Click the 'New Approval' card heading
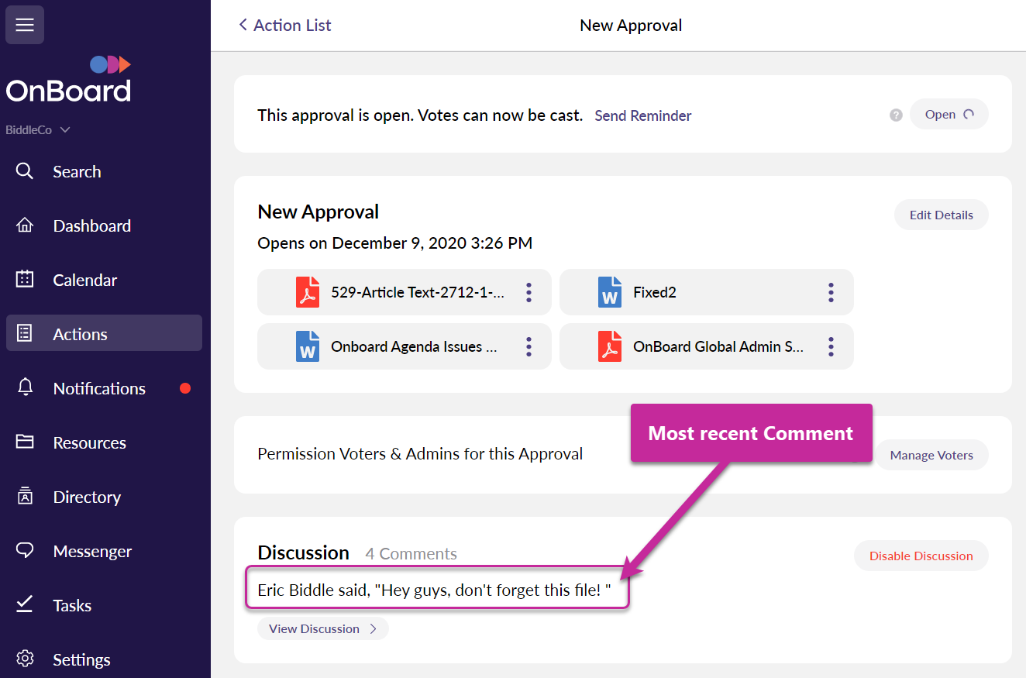Viewport: 1026px width, 678px height. tap(318, 212)
